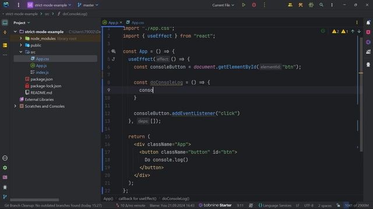373x209 pixels.
Task: Go to previous highlighted error arrow
Action: (353, 31)
